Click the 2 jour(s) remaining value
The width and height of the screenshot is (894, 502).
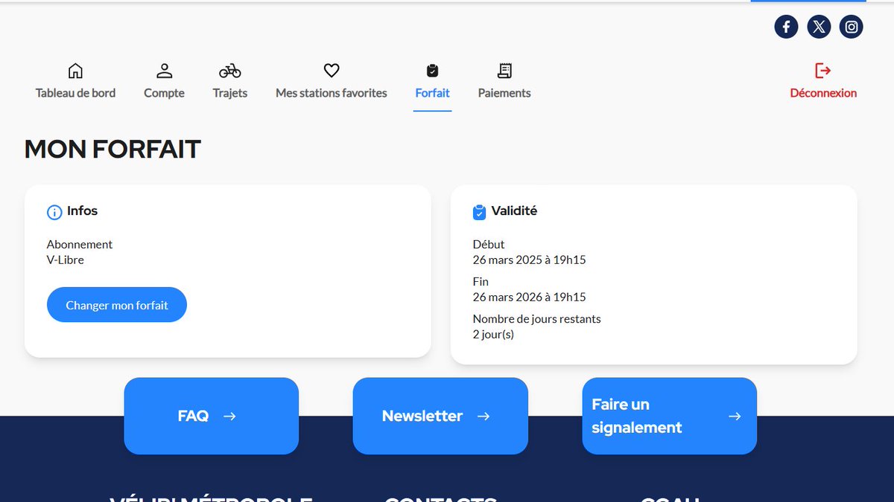click(x=493, y=335)
